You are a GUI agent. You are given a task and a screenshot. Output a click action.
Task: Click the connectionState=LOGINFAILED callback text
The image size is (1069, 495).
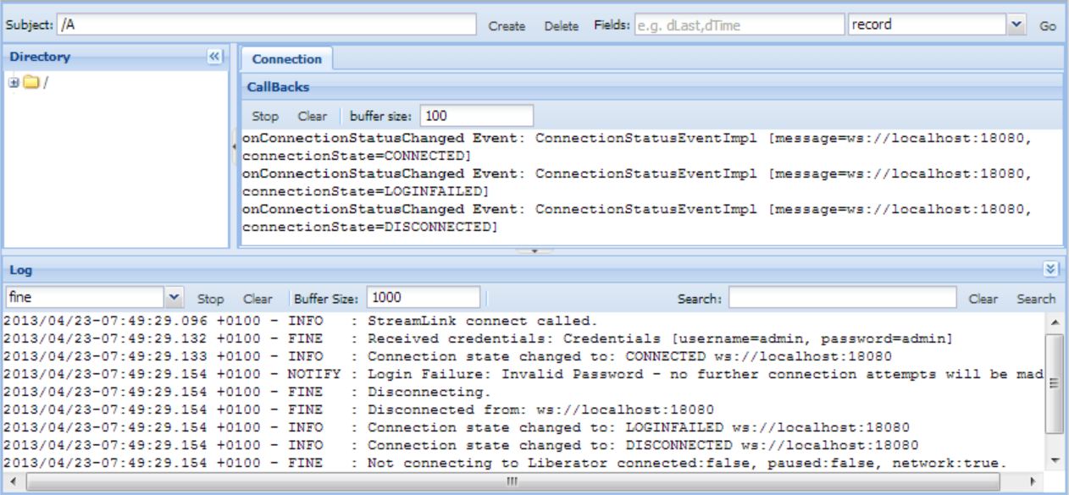point(366,192)
